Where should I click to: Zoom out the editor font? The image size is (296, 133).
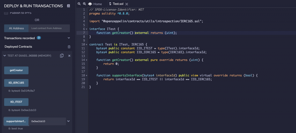tap(79, 4)
